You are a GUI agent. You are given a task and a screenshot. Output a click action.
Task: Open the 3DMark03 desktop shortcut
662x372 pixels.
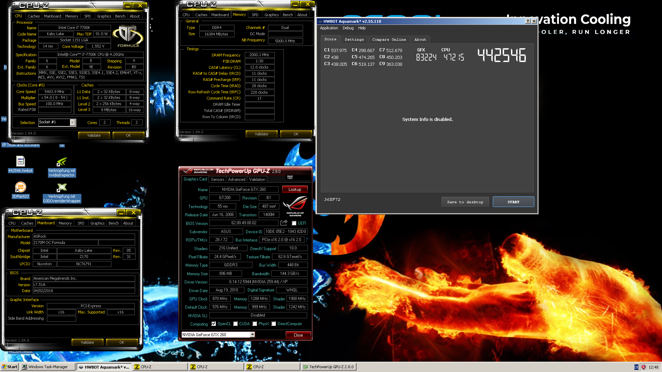(21, 190)
